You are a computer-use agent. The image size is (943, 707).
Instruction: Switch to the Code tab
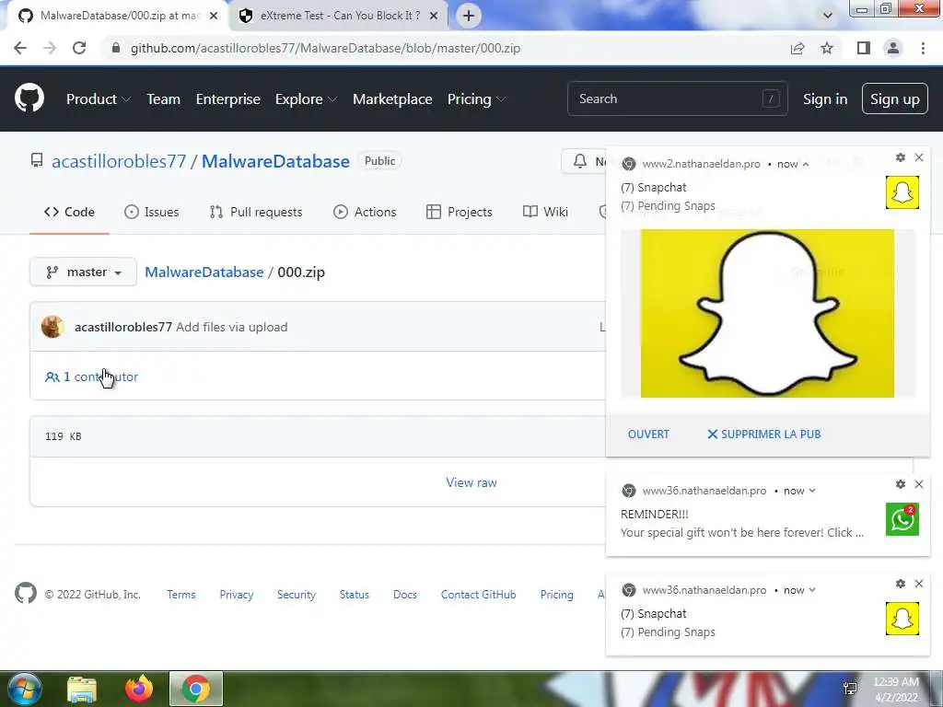point(69,212)
